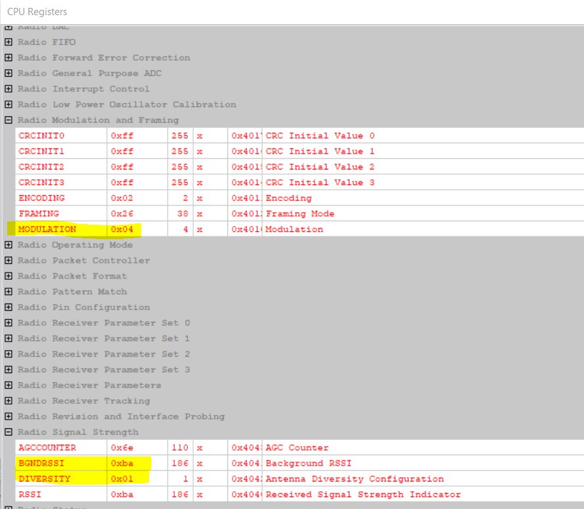The height and width of the screenshot is (509, 584).
Task: Expand the Radio Interrupt Control group
Action: tap(9, 89)
